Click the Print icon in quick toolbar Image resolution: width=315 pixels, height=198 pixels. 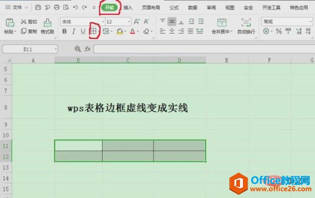coord(57,8)
